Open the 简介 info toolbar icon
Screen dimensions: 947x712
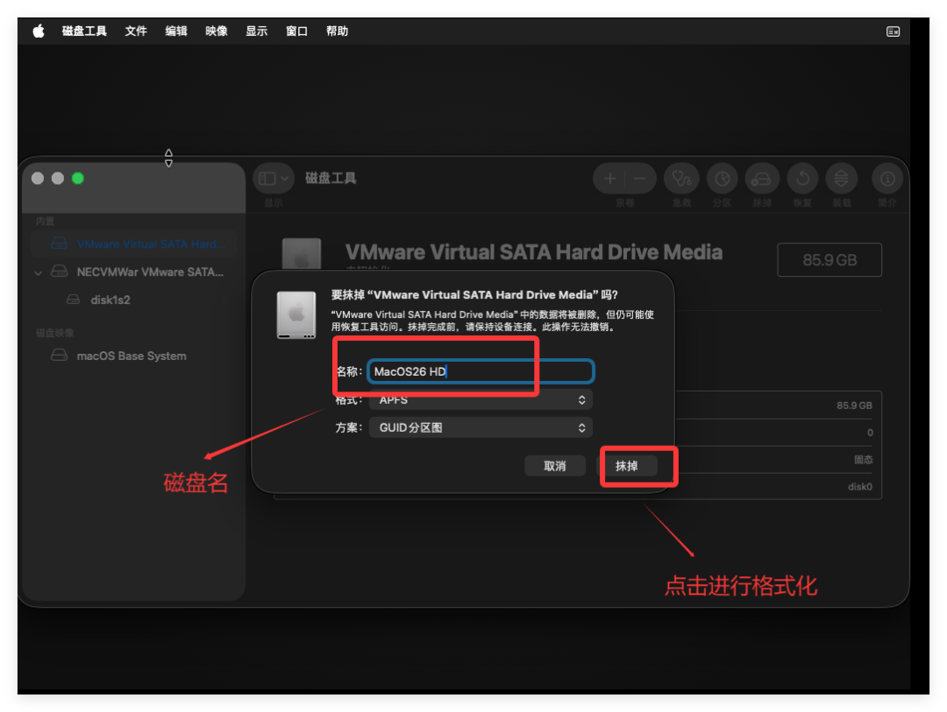887,178
